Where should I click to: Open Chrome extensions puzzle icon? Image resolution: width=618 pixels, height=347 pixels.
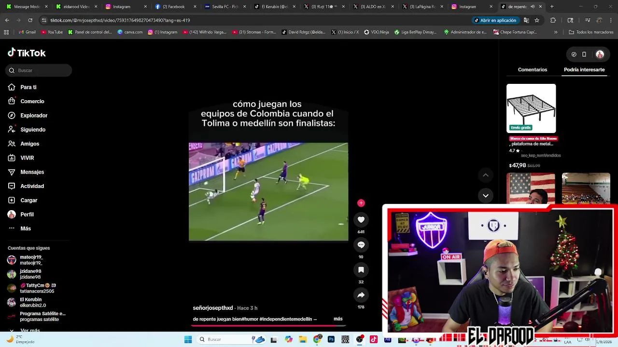(x=553, y=20)
